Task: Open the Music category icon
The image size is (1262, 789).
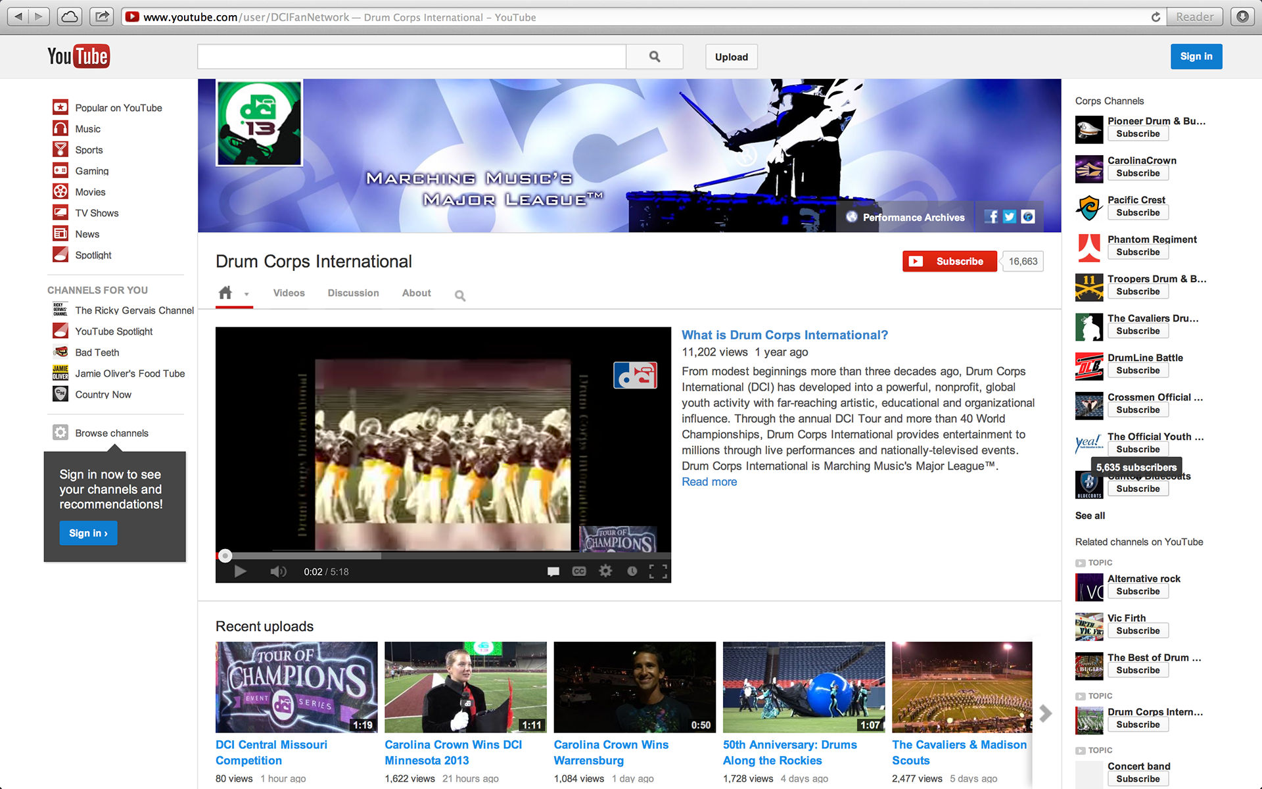Action: pyautogui.click(x=60, y=128)
